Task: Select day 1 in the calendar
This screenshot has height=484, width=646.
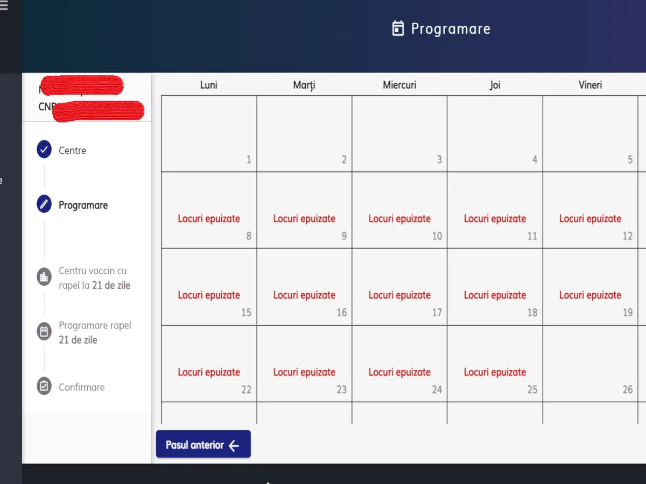Action: pyautogui.click(x=209, y=134)
